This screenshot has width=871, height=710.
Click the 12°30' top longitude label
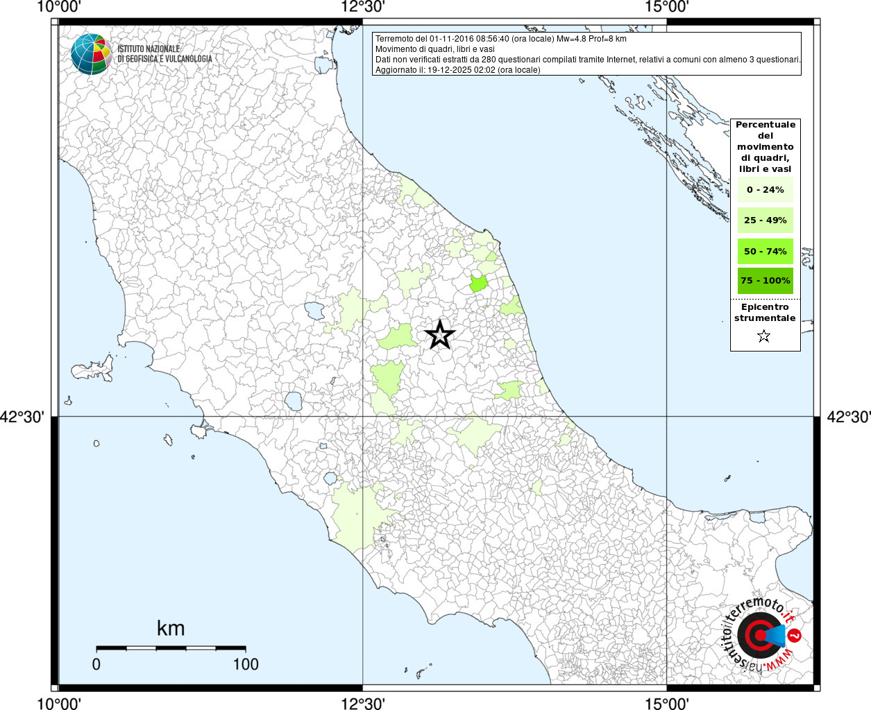[x=362, y=8]
